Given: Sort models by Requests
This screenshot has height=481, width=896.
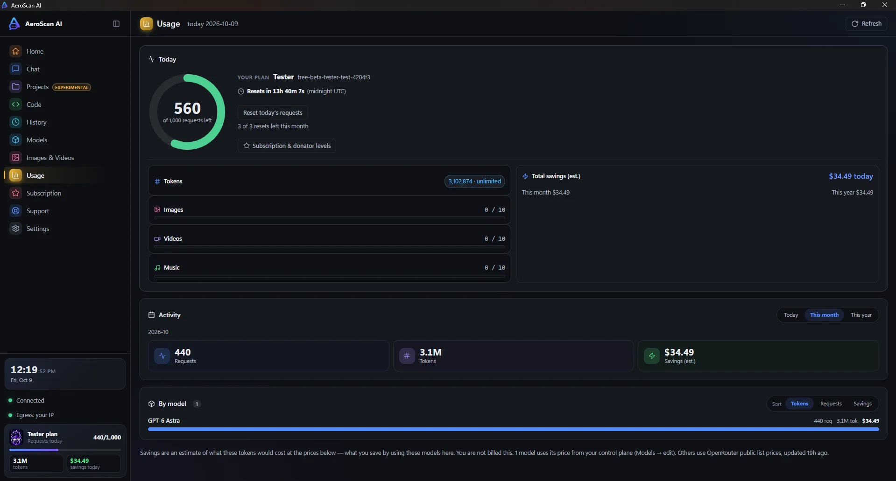Looking at the screenshot, I should tap(831, 404).
